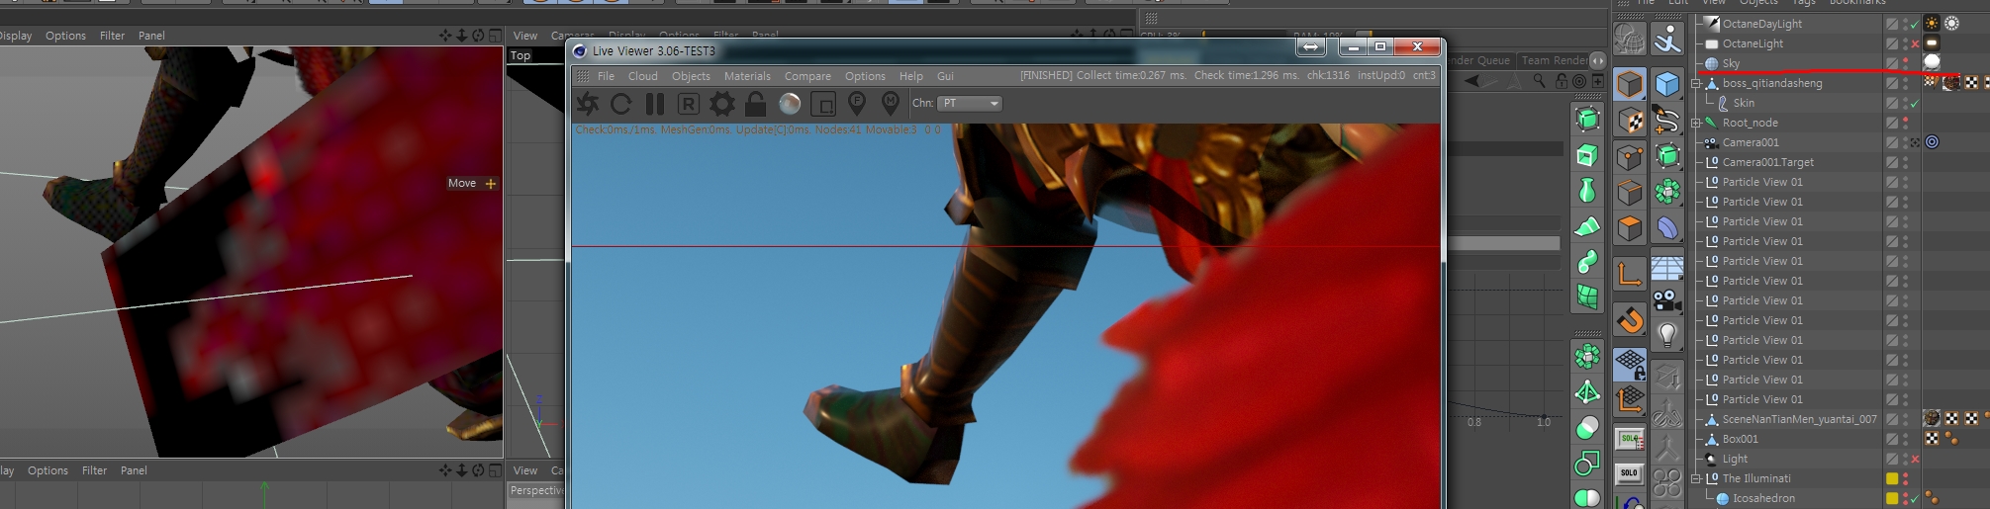Click the restart render circular arrow icon
The height and width of the screenshot is (509, 1990).
click(621, 103)
